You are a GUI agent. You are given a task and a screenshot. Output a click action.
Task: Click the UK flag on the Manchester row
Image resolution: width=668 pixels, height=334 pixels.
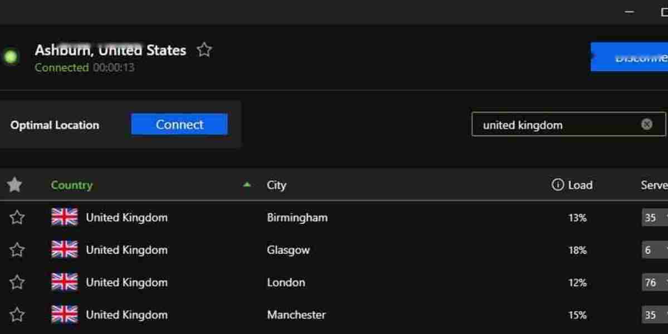point(63,315)
